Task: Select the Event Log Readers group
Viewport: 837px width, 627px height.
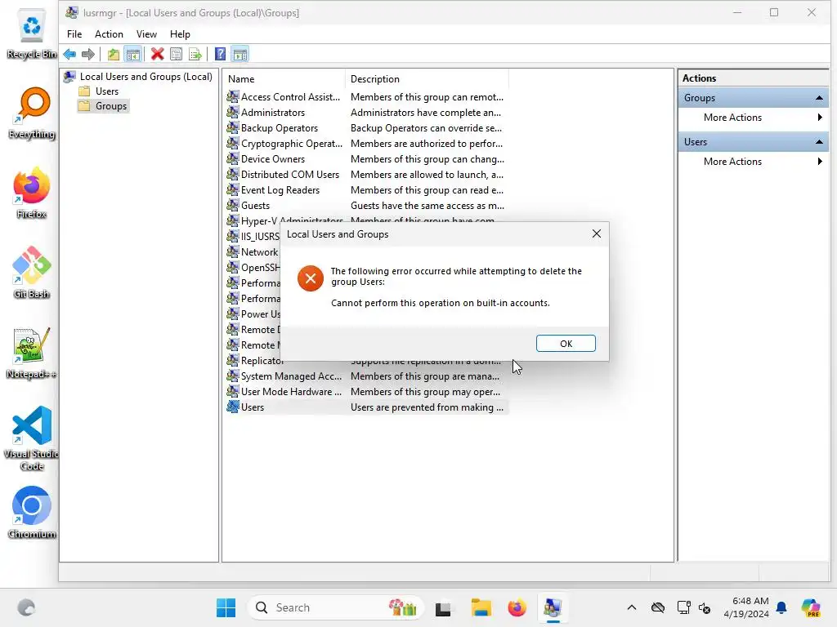Action: click(367, 189)
